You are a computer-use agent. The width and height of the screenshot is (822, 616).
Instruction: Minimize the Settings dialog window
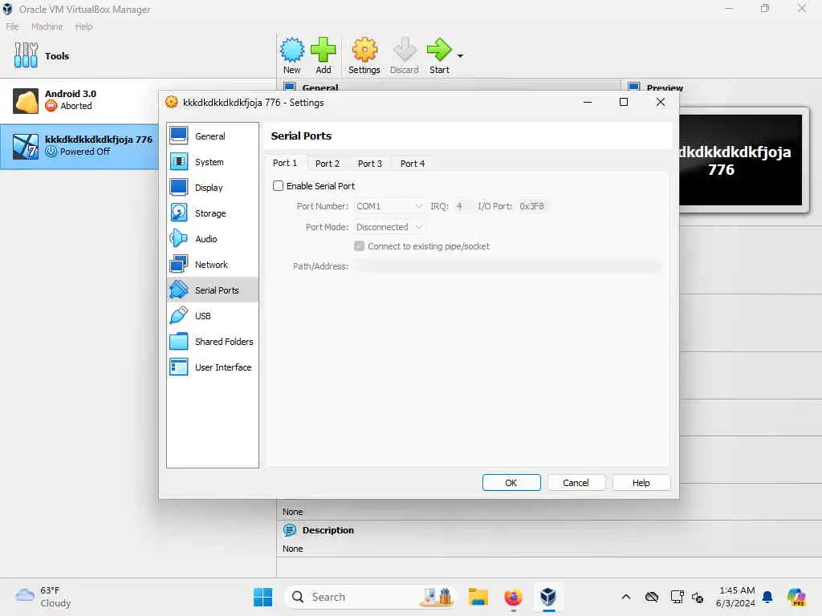587,102
